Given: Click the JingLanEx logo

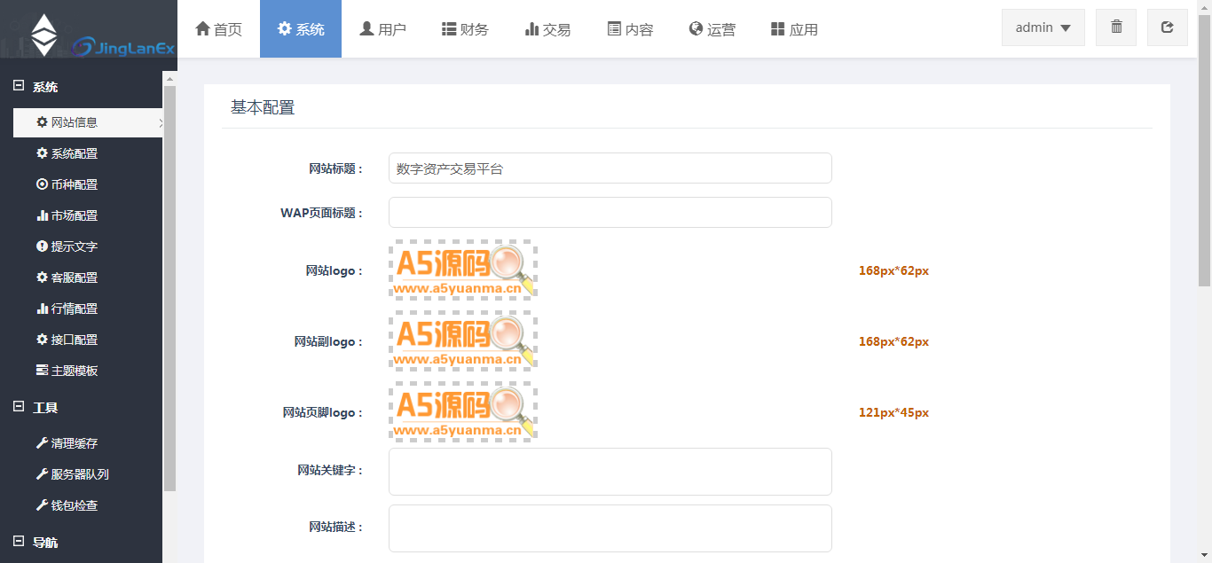Looking at the screenshot, I should [89, 35].
